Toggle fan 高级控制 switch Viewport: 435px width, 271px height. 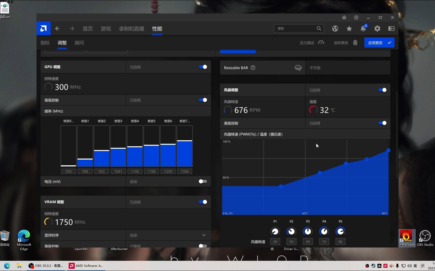pyautogui.click(x=382, y=123)
